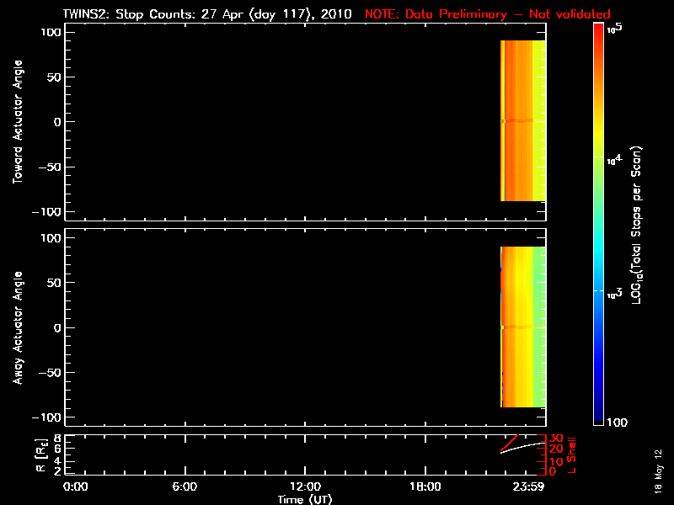Click the "18 May 12" date stamp

[658, 471]
